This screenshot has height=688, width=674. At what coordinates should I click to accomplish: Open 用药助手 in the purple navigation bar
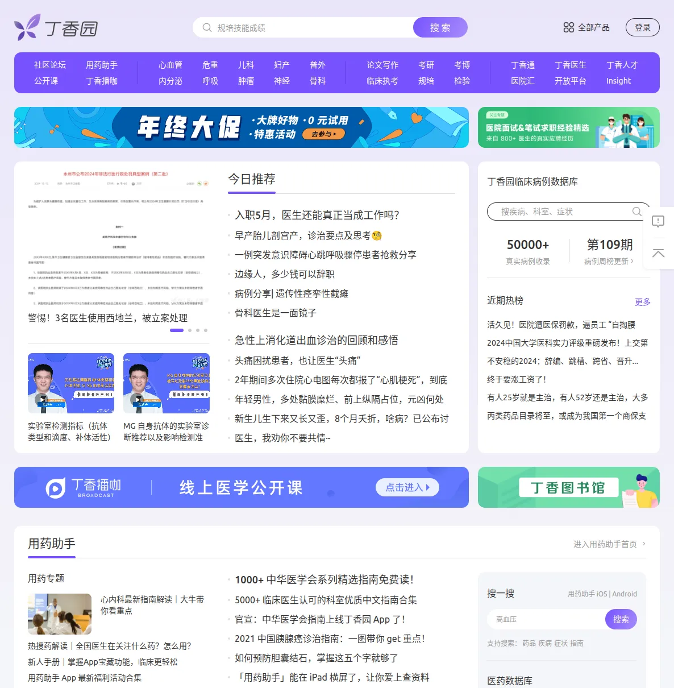pos(102,65)
